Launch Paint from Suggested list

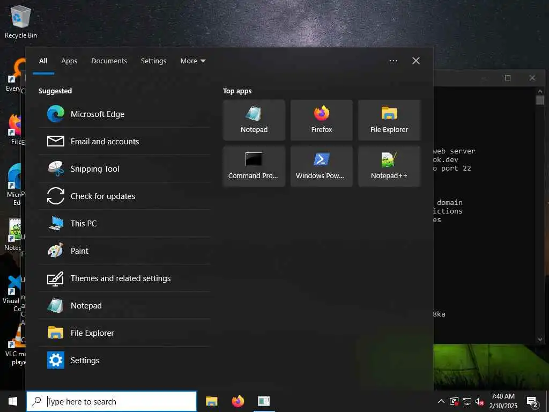(124, 251)
